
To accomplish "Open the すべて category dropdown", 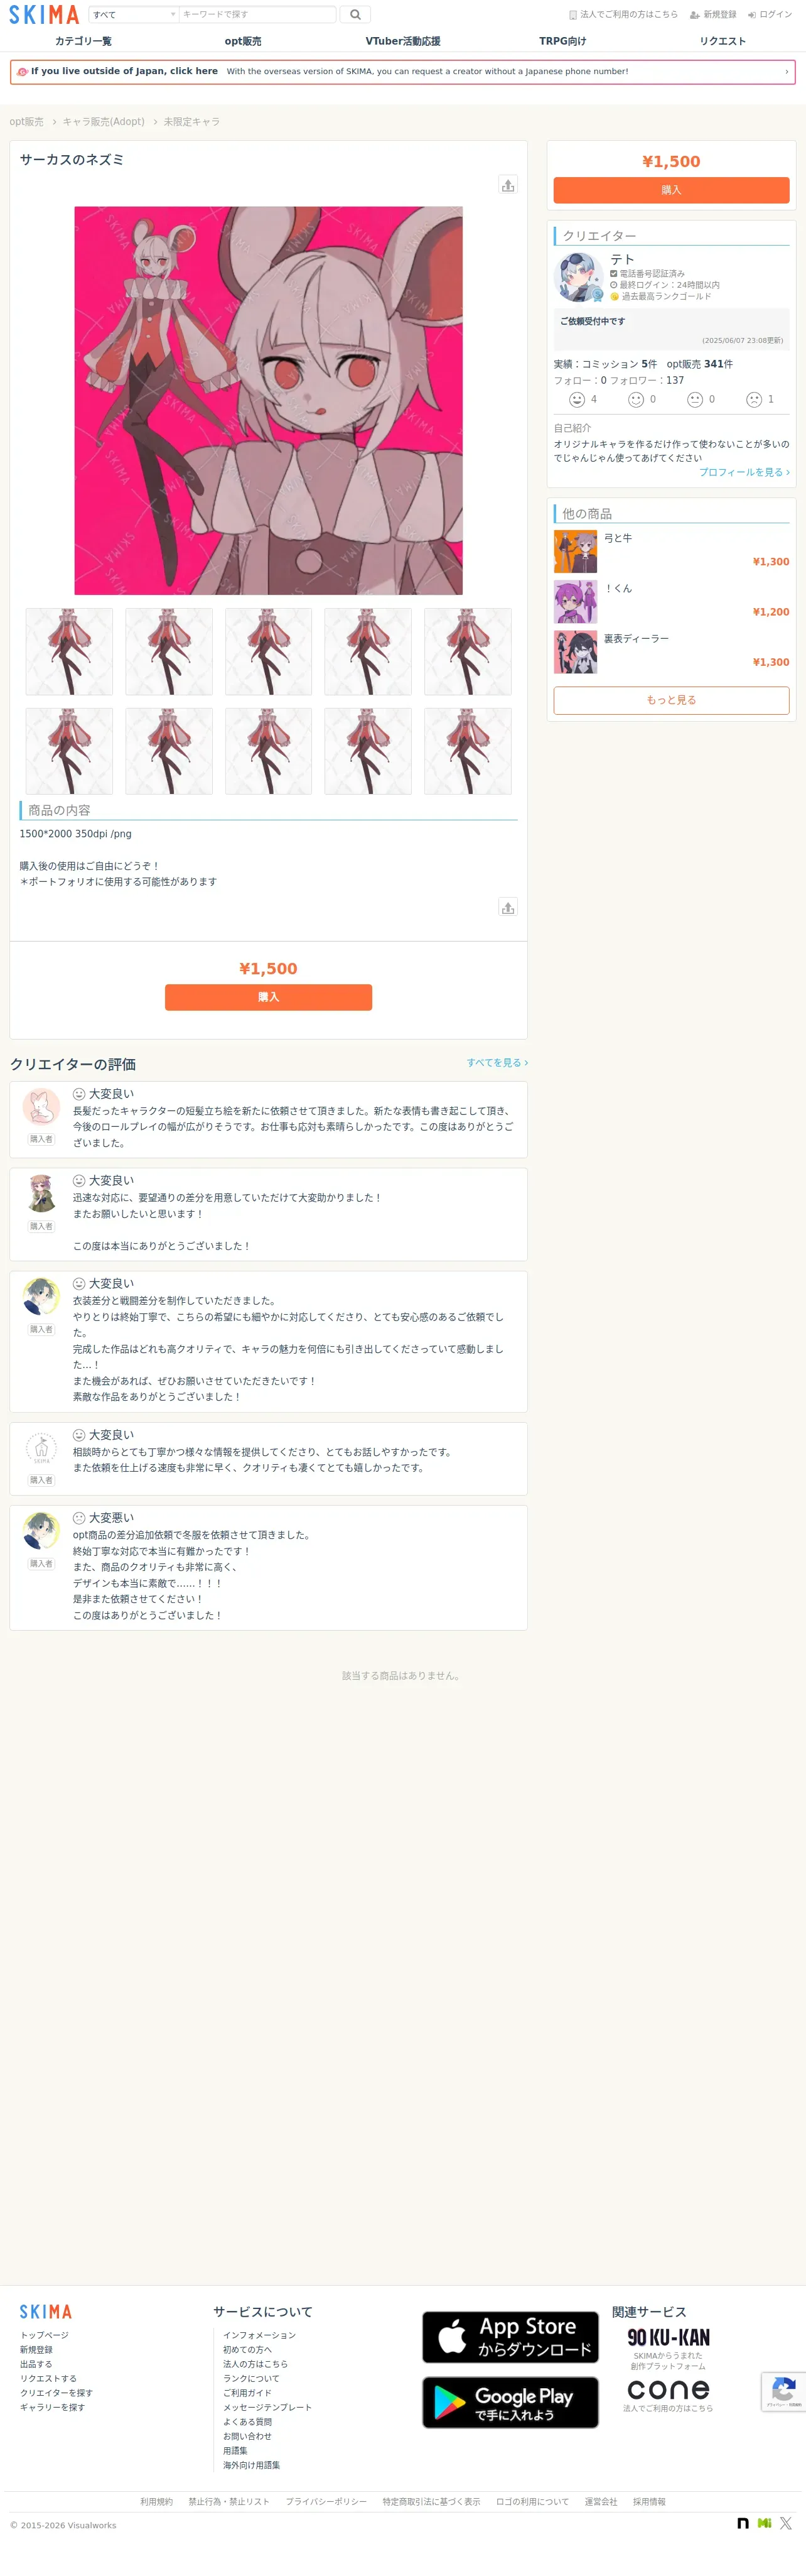I will pyautogui.click(x=134, y=14).
